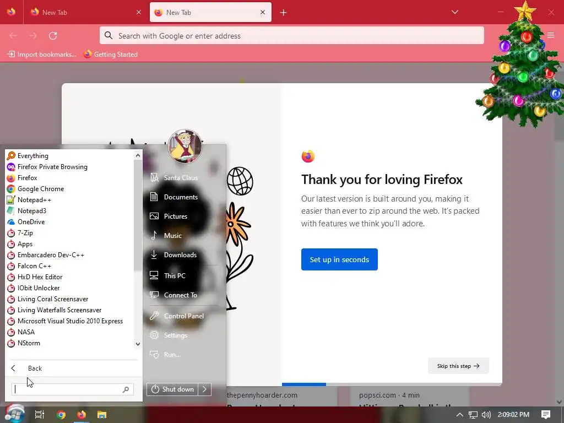Click the browser back arrow
This screenshot has width=564, height=423.
coord(13,36)
